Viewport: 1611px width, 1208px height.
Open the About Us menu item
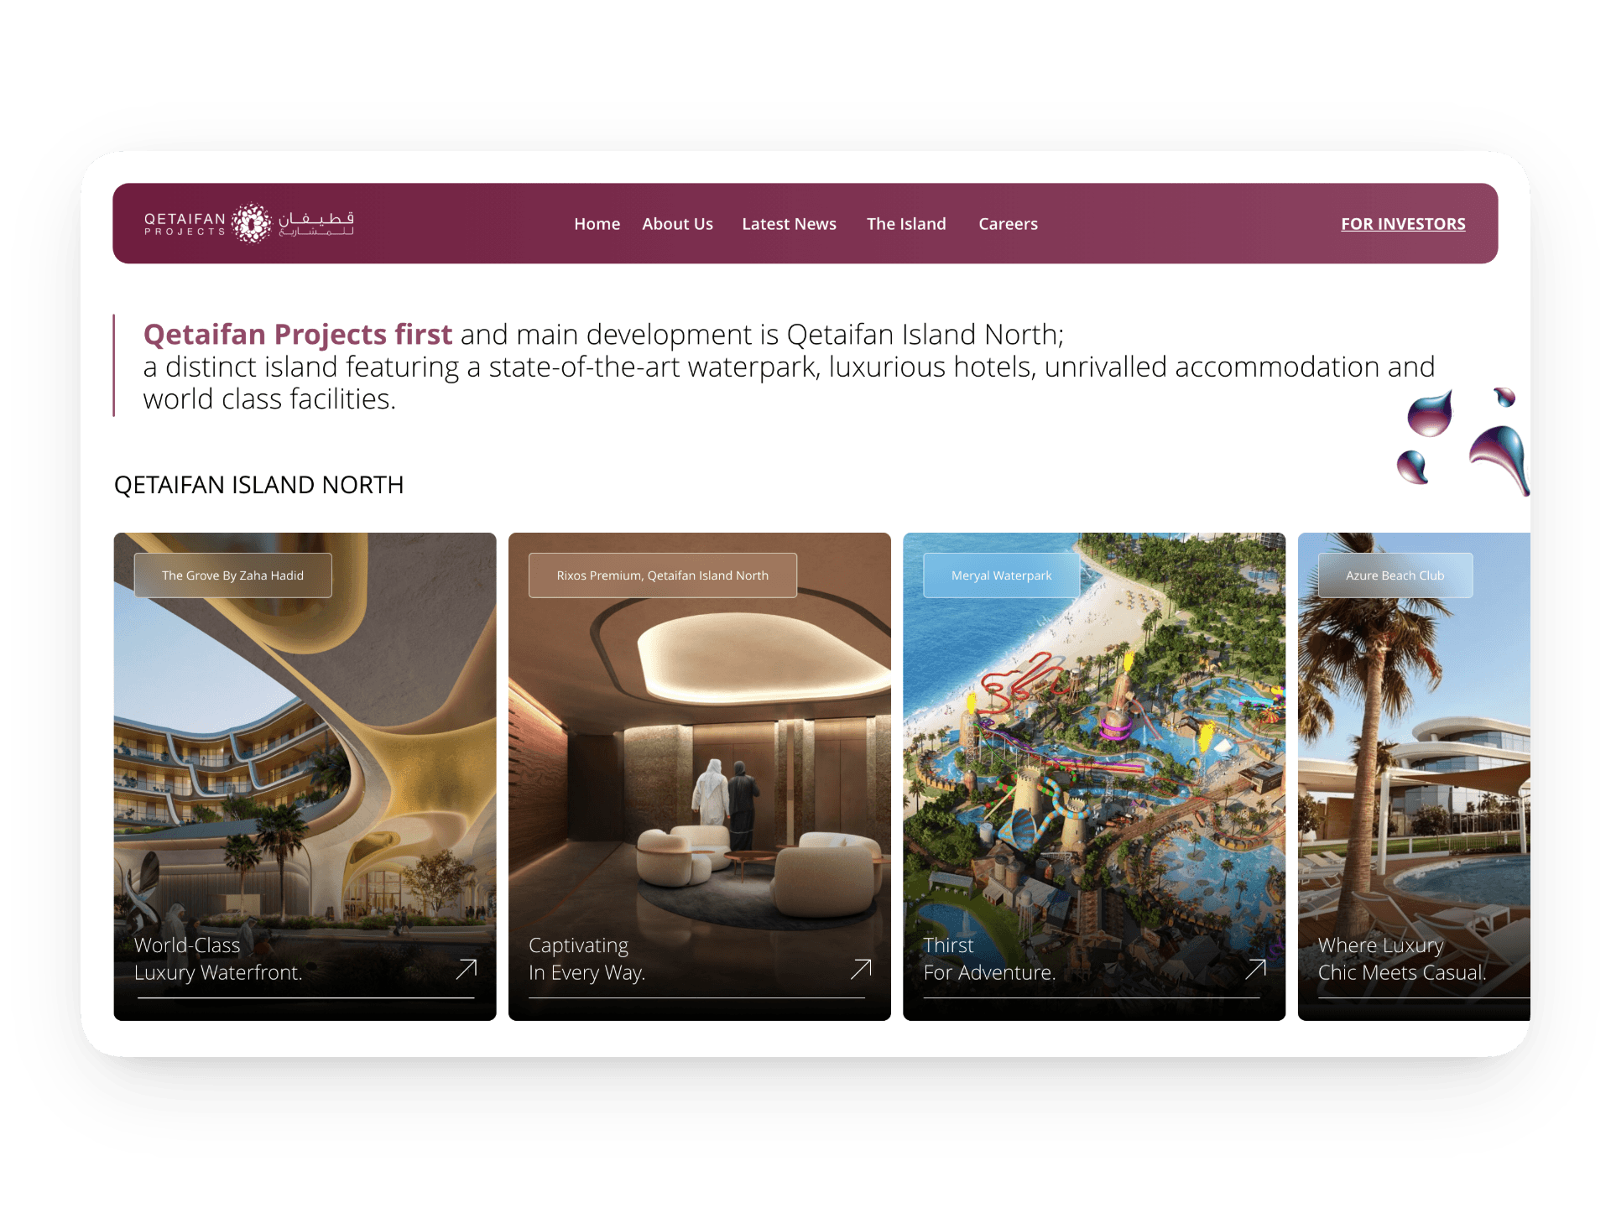click(x=677, y=224)
